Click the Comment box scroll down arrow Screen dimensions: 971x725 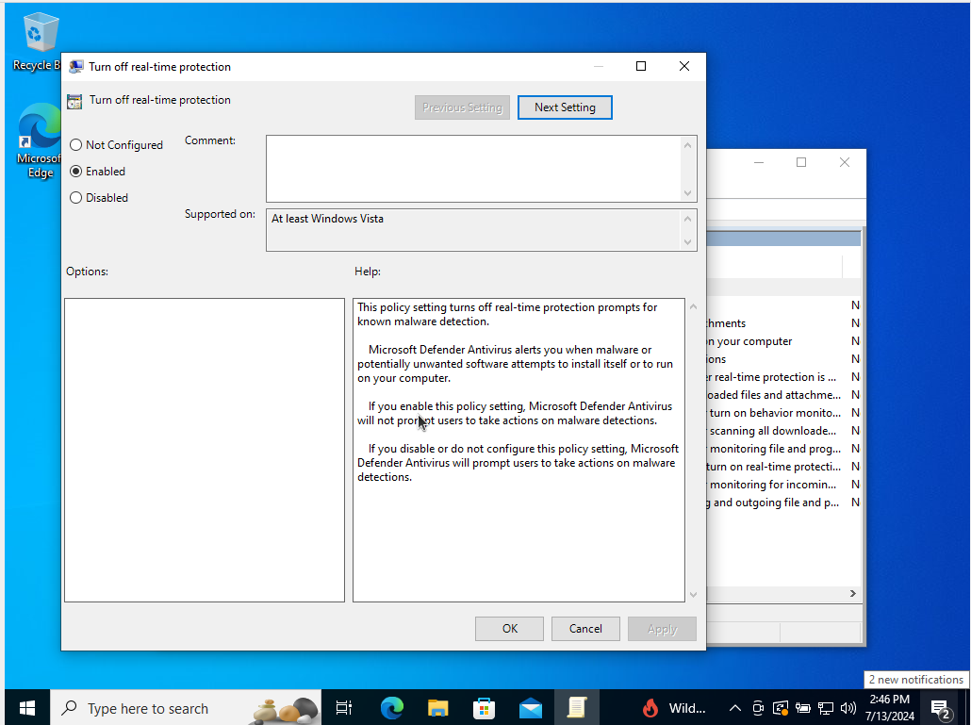(687, 192)
